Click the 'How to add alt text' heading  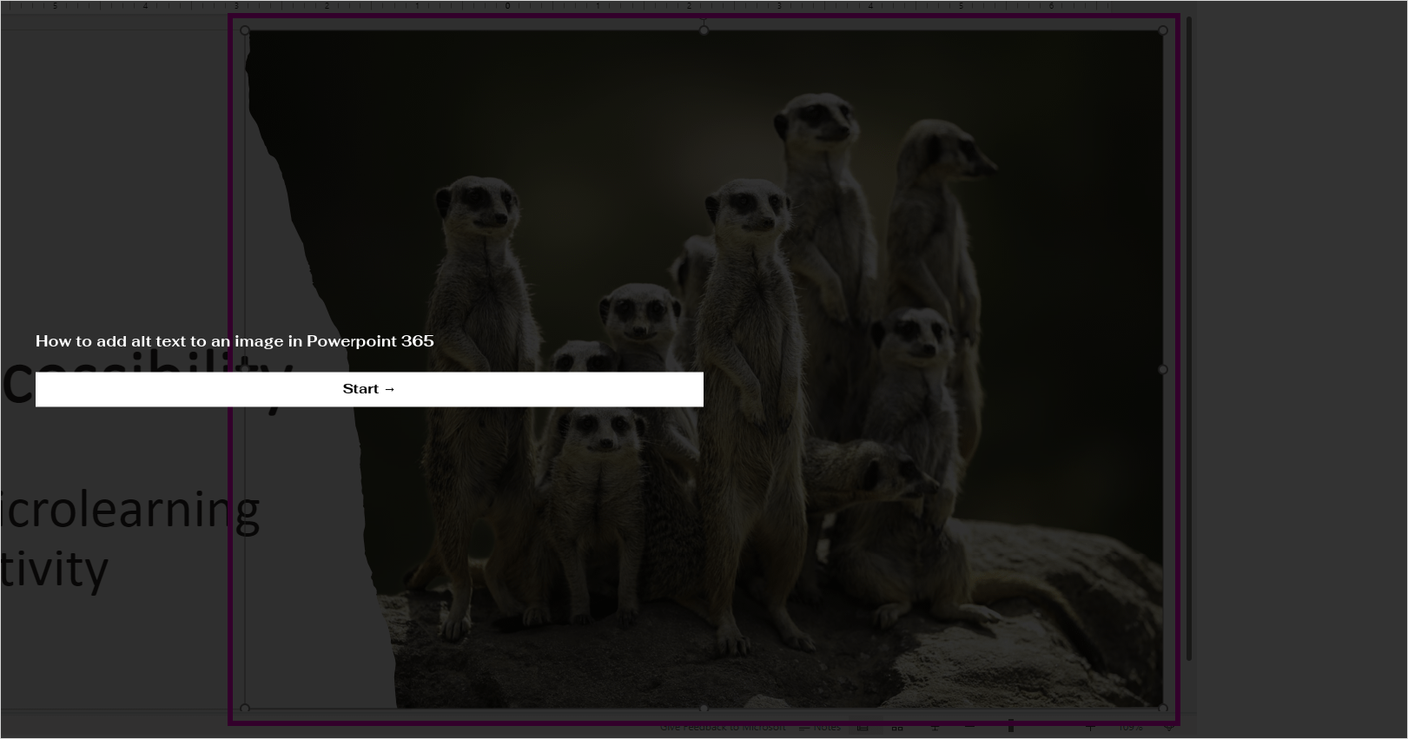click(235, 341)
